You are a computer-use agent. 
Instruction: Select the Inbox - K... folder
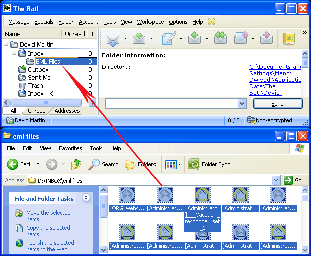tap(43, 93)
